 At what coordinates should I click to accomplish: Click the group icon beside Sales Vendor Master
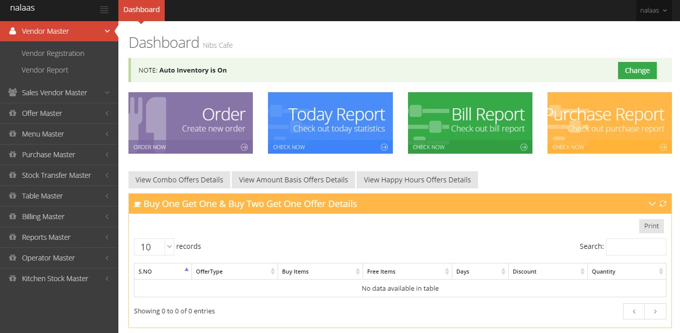click(x=13, y=93)
